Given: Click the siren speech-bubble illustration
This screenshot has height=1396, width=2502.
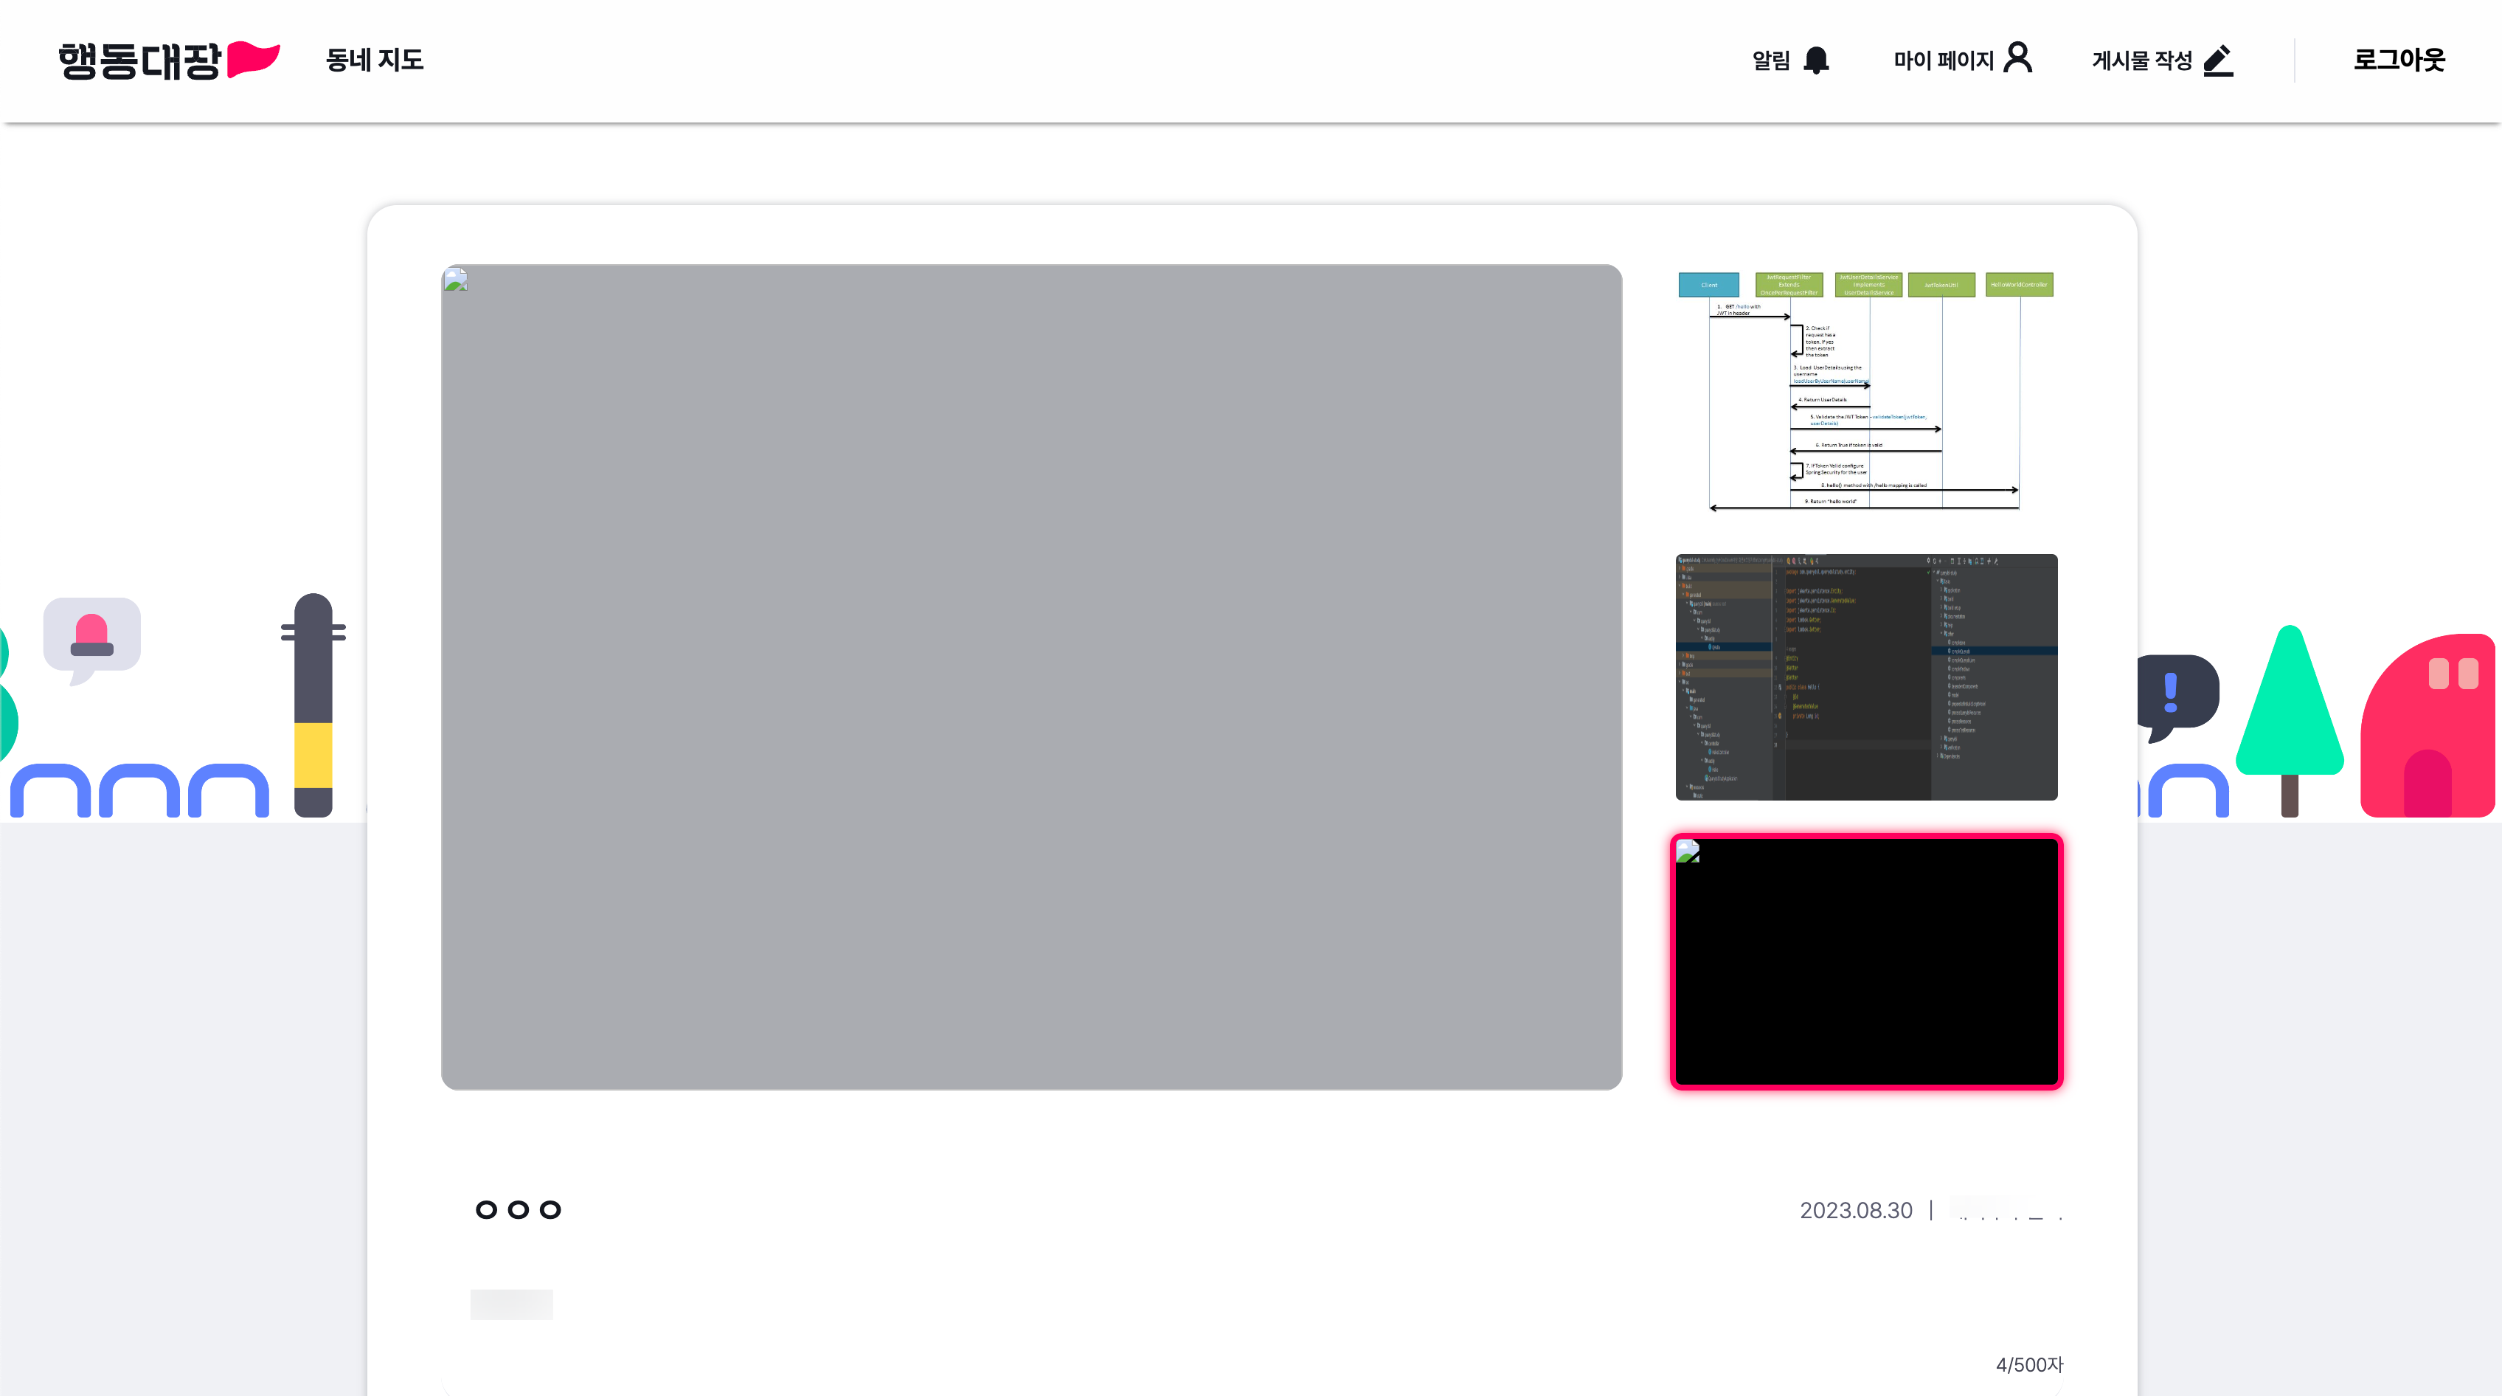Looking at the screenshot, I should pos(91,636).
